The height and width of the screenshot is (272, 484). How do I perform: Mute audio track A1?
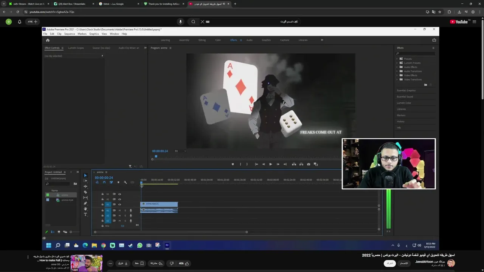pyautogui.click(x=119, y=210)
